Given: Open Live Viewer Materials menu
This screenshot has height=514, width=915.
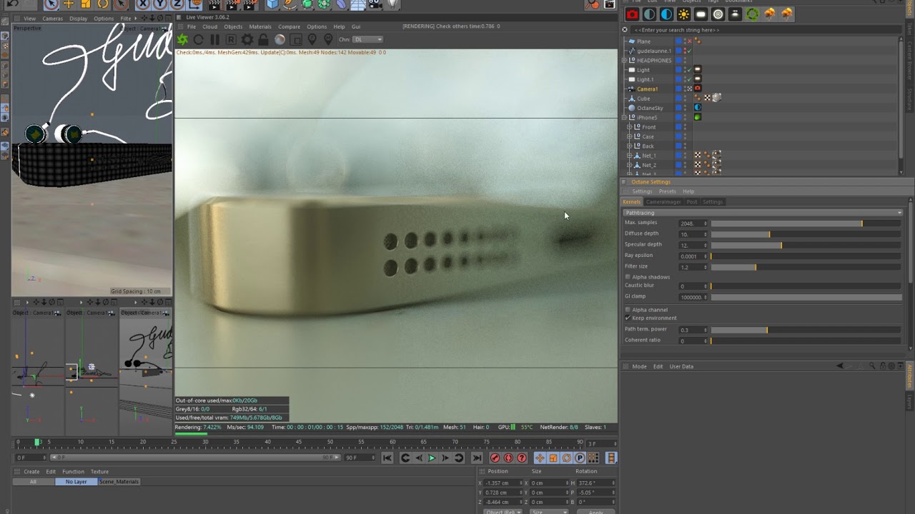Looking at the screenshot, I should tap(260, 26).
